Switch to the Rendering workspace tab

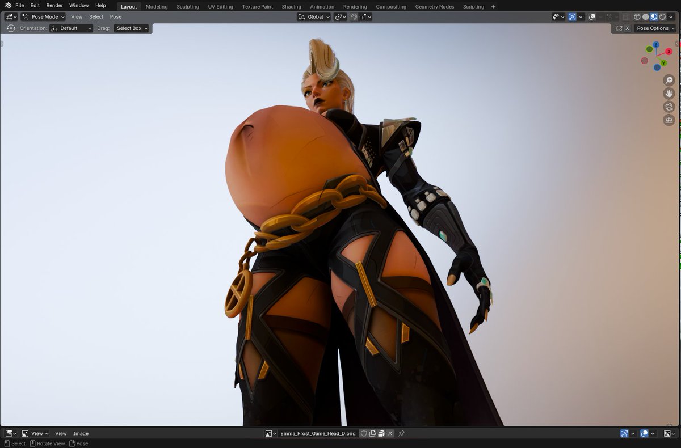tap(355, 7)
